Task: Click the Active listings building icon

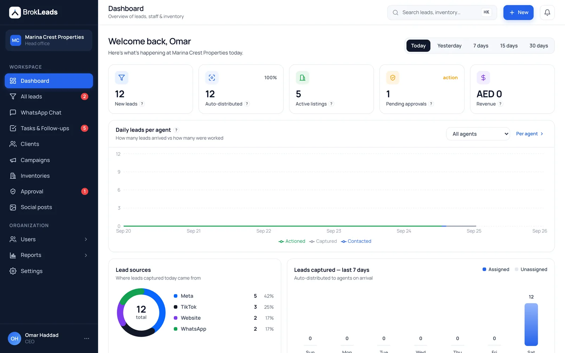Action: (302, 78)
